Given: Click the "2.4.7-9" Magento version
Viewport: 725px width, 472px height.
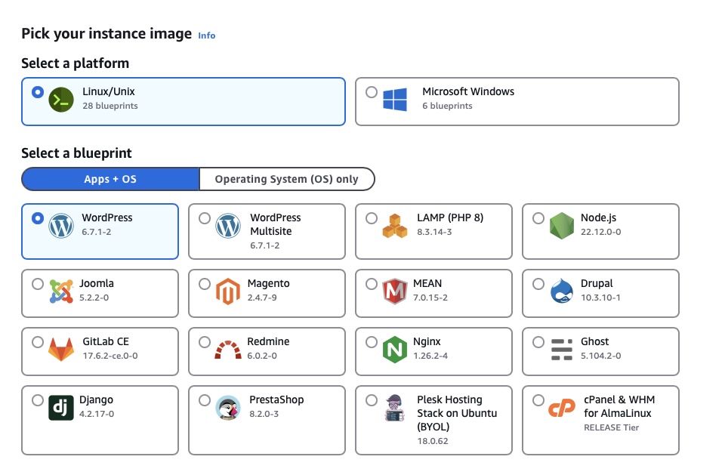Looking at the screenshot, I should tap(262, 298).
